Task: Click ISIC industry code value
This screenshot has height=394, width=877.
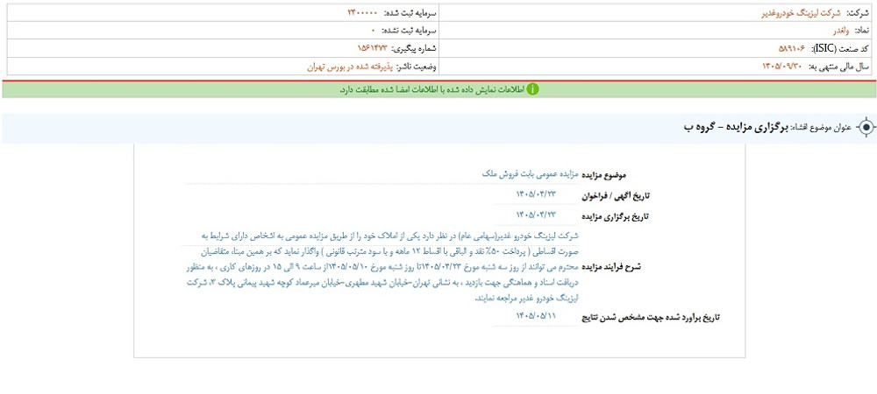Action: pyautogui.click(x=794, y=48)
